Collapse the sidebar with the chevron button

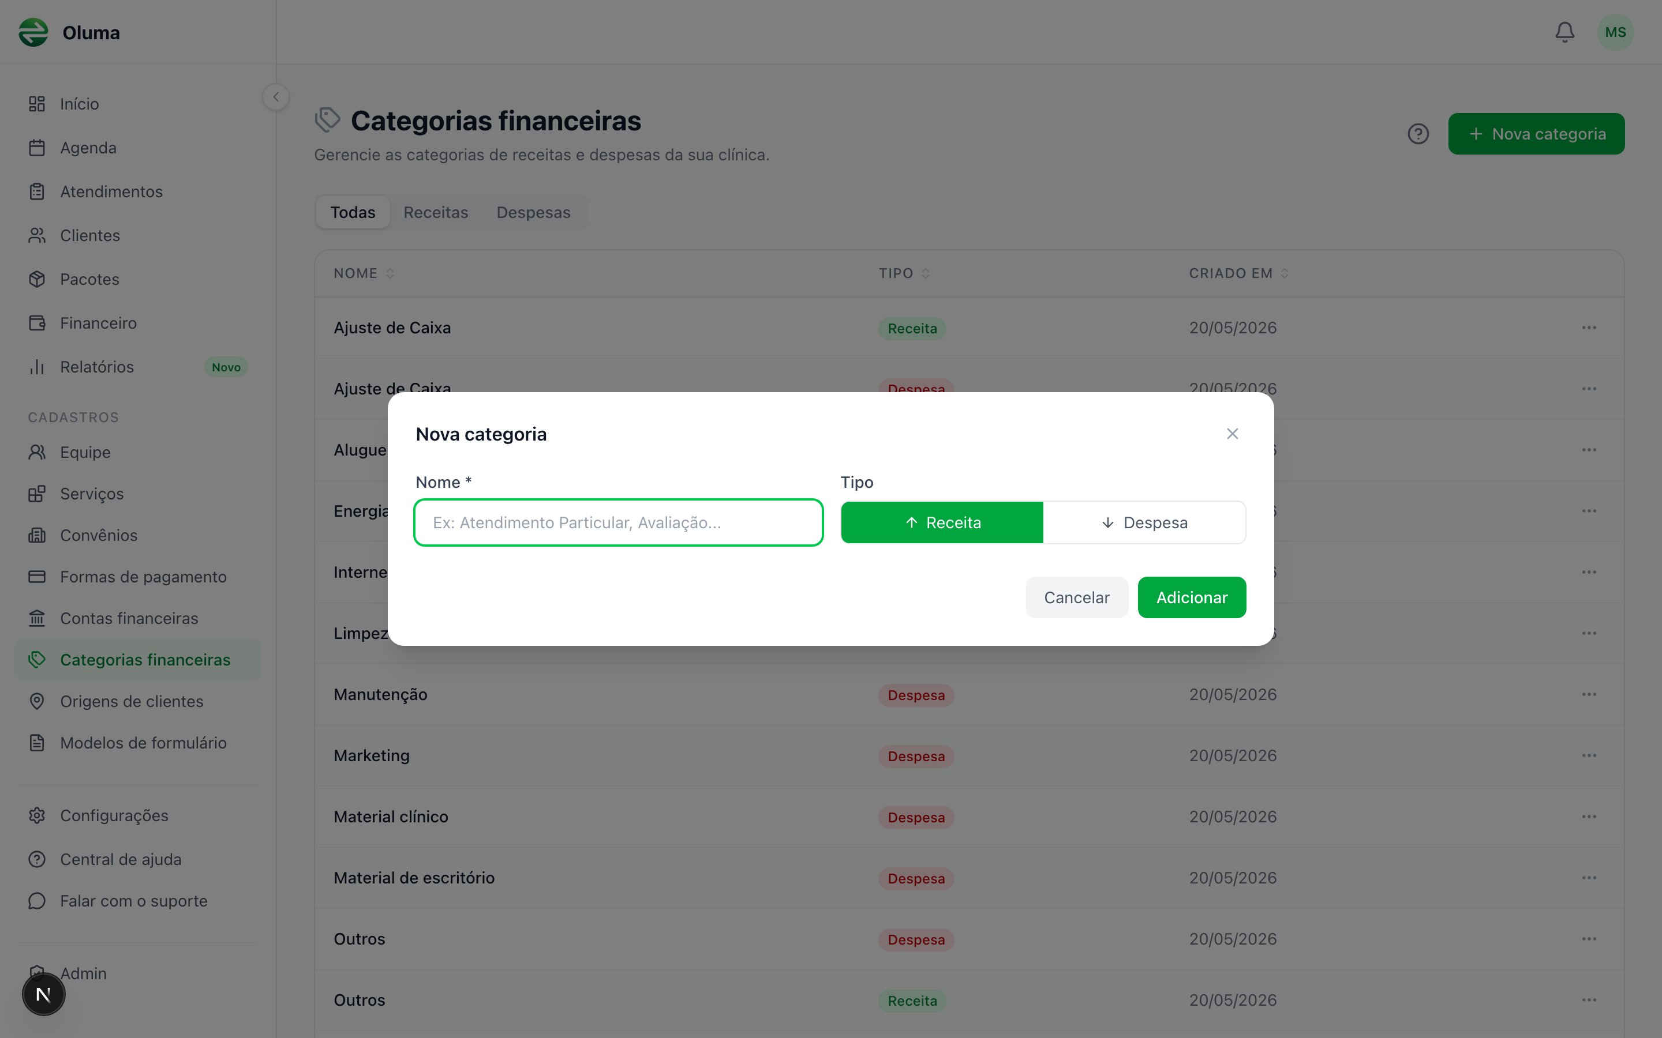[x=275, y=97]
